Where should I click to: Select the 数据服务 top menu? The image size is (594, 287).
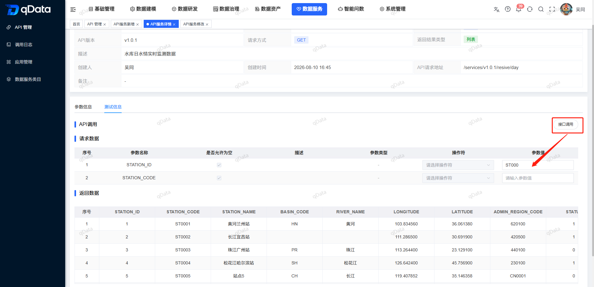[x=309, y=9]
